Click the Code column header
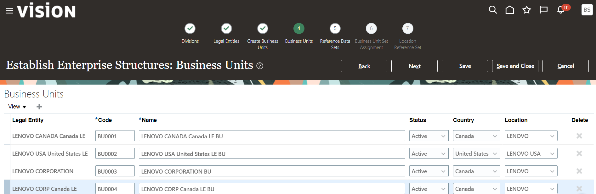The width and height of the screenshot is (596, 194). click(105, 120)
